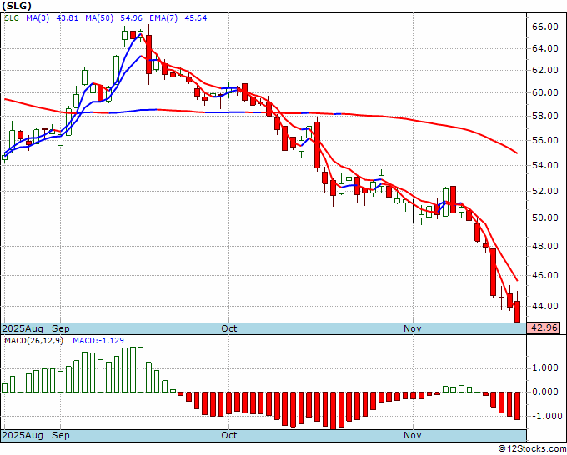Click the MACD:-1.129 value
This screenshot has width=567, height=455.
pyautogui.click(x=98, y=341)
